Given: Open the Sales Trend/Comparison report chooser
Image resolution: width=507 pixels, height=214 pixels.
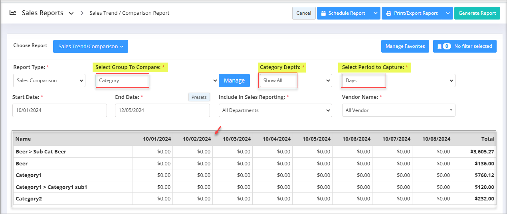Looking at the screenshot, I should click(91, 46).
